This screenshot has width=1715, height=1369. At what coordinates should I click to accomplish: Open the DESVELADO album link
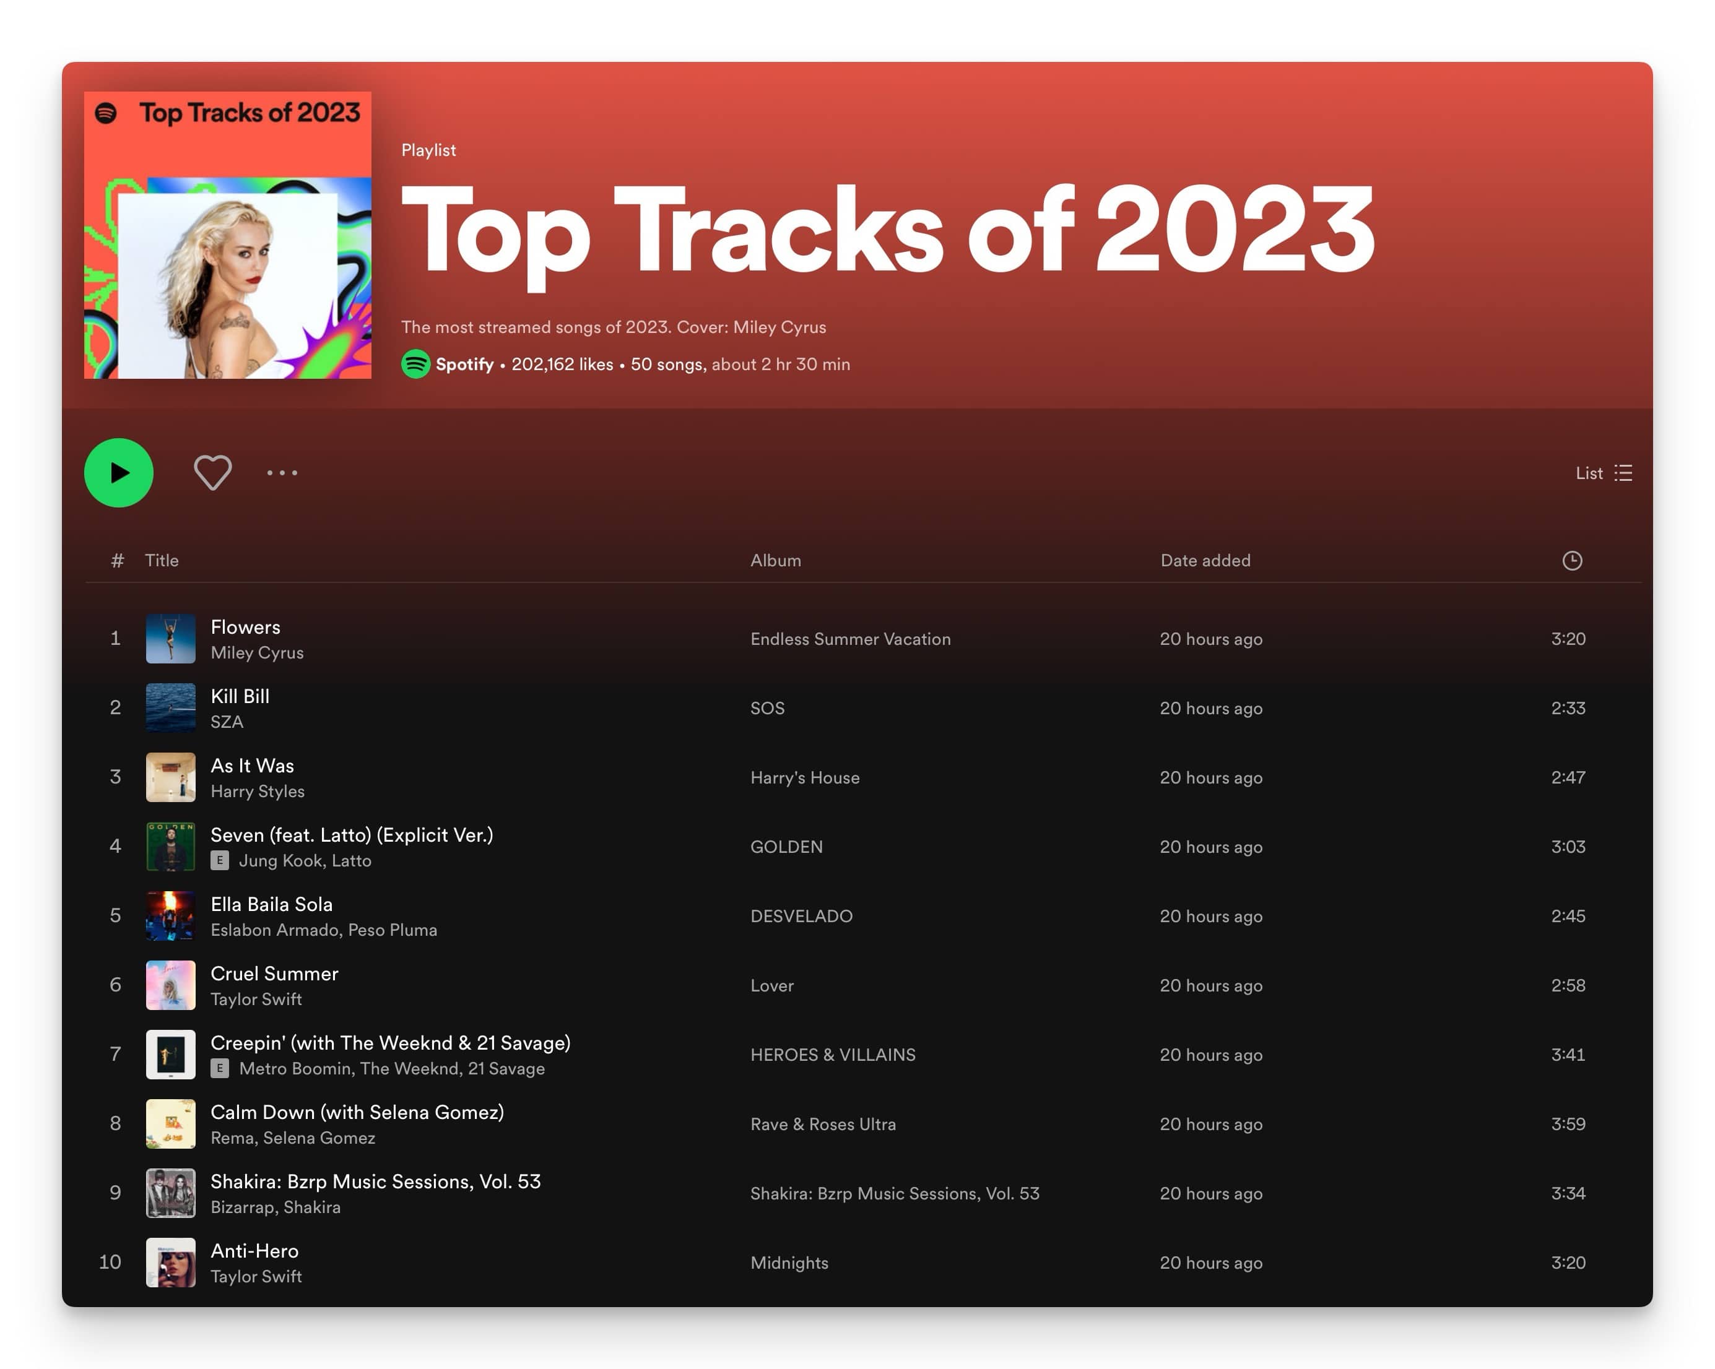801,916
